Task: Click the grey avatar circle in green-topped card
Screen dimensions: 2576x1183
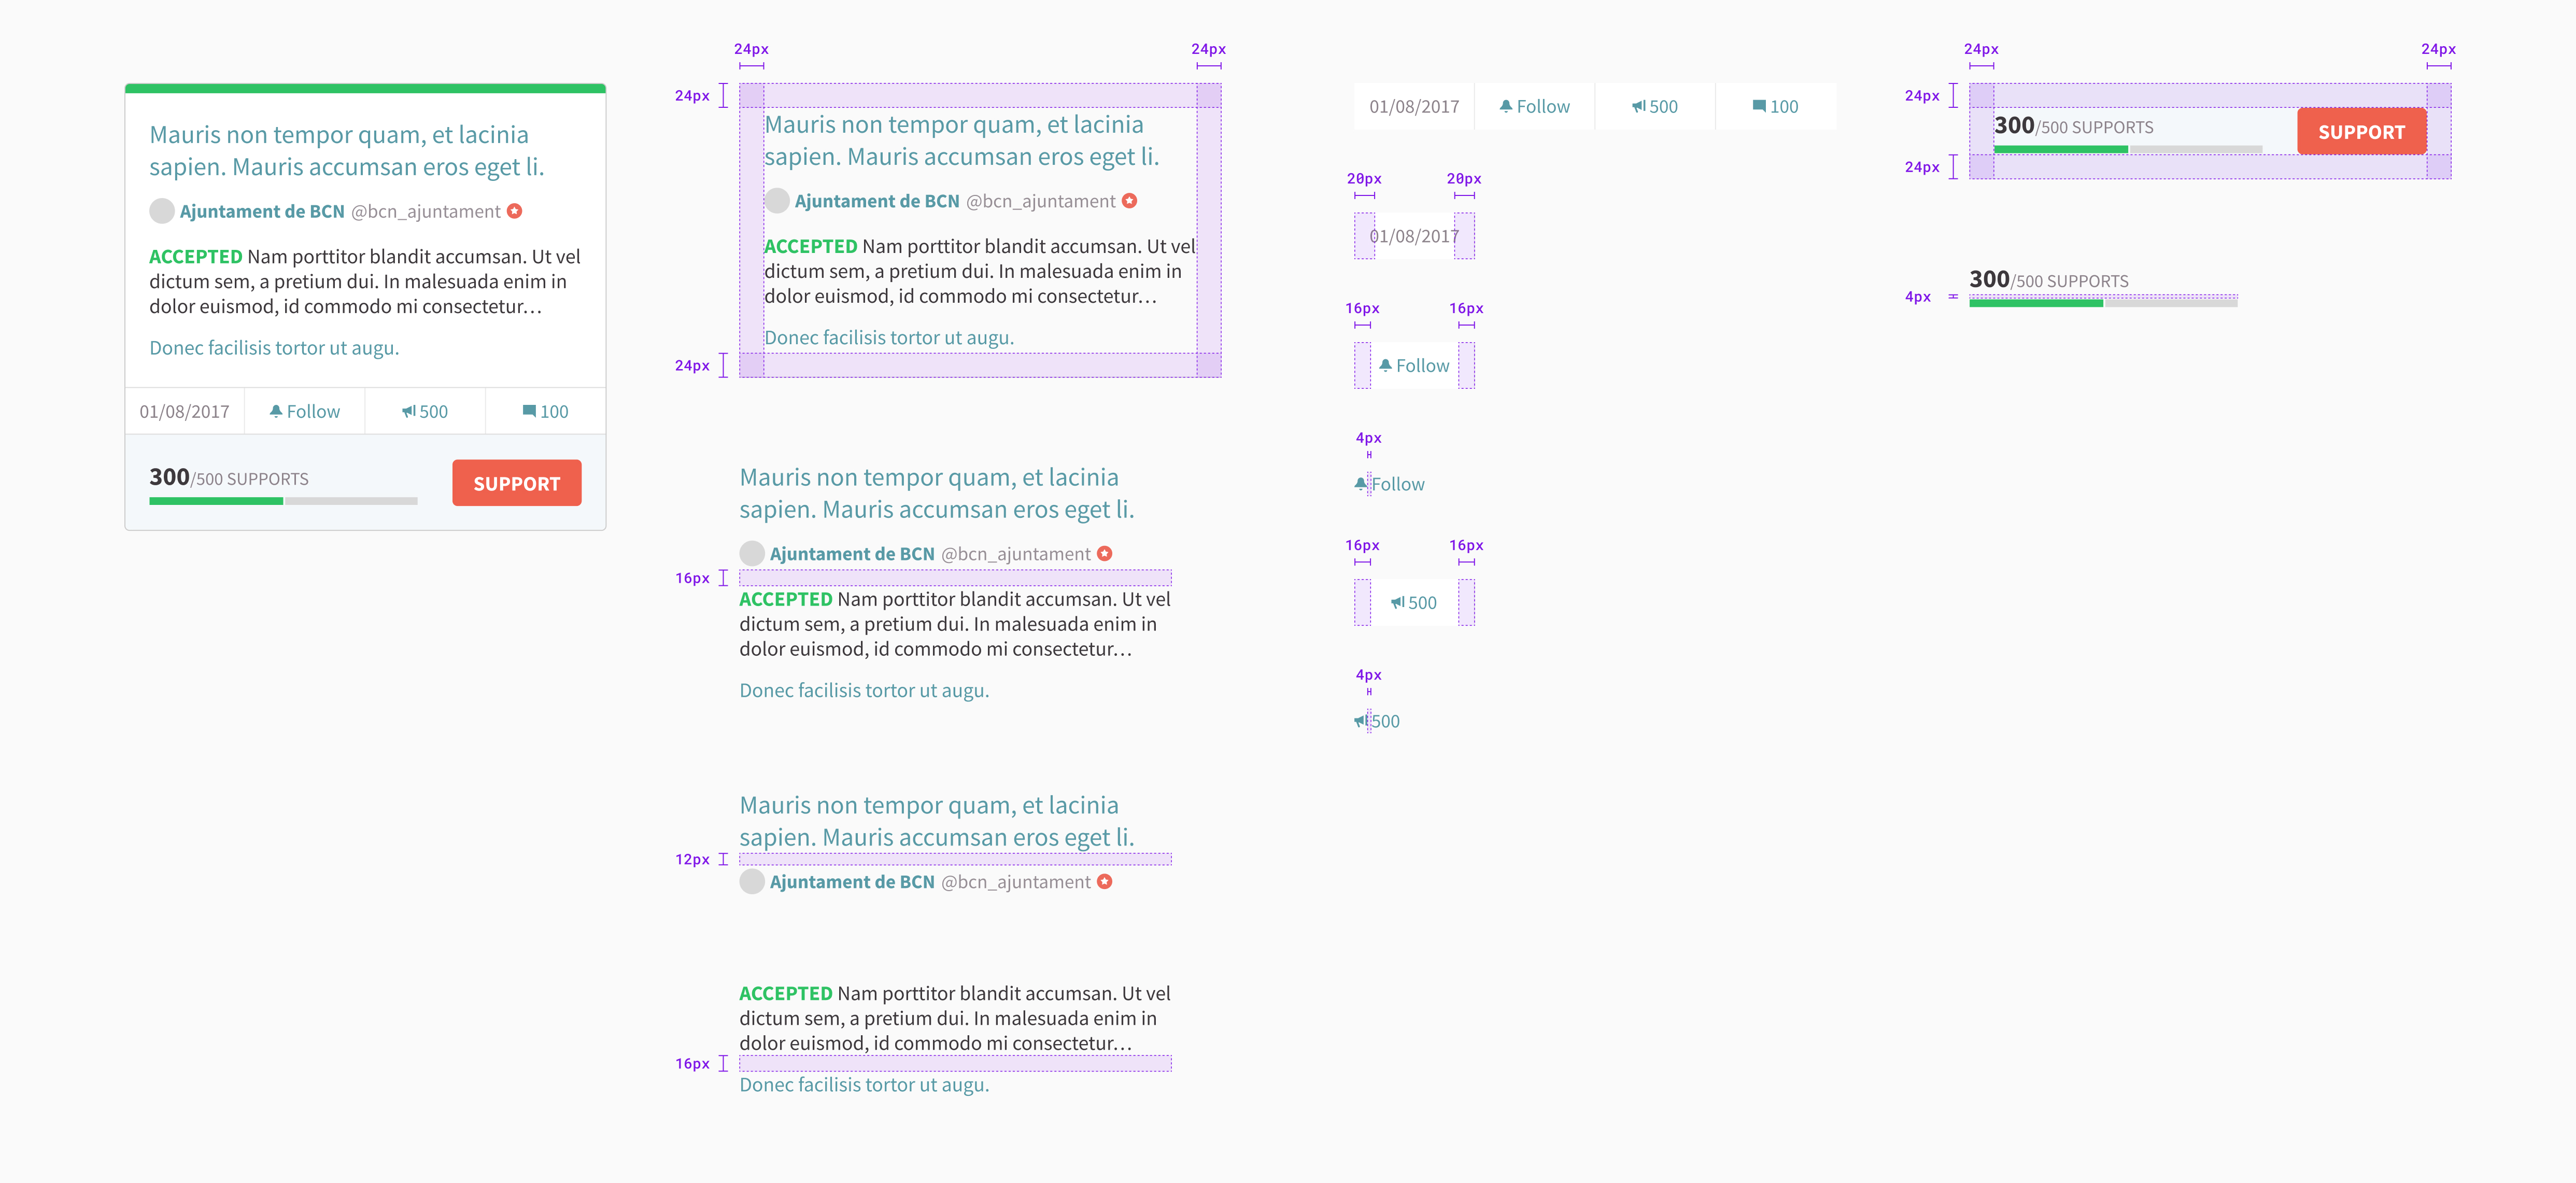Action: click(162, 211)
